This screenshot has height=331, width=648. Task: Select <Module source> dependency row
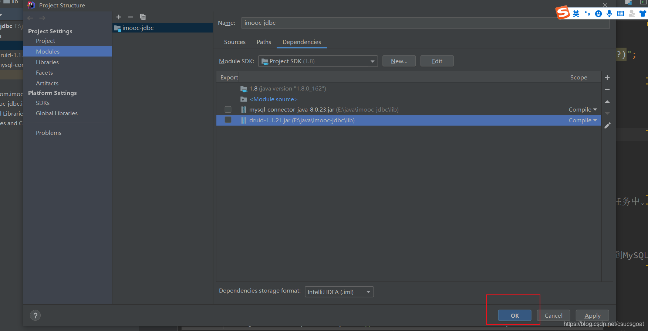408,99
